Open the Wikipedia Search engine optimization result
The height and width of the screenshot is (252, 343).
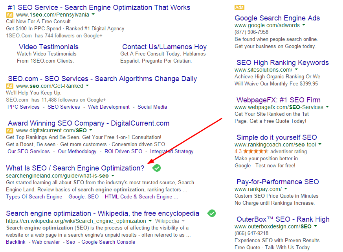(103, 213)
